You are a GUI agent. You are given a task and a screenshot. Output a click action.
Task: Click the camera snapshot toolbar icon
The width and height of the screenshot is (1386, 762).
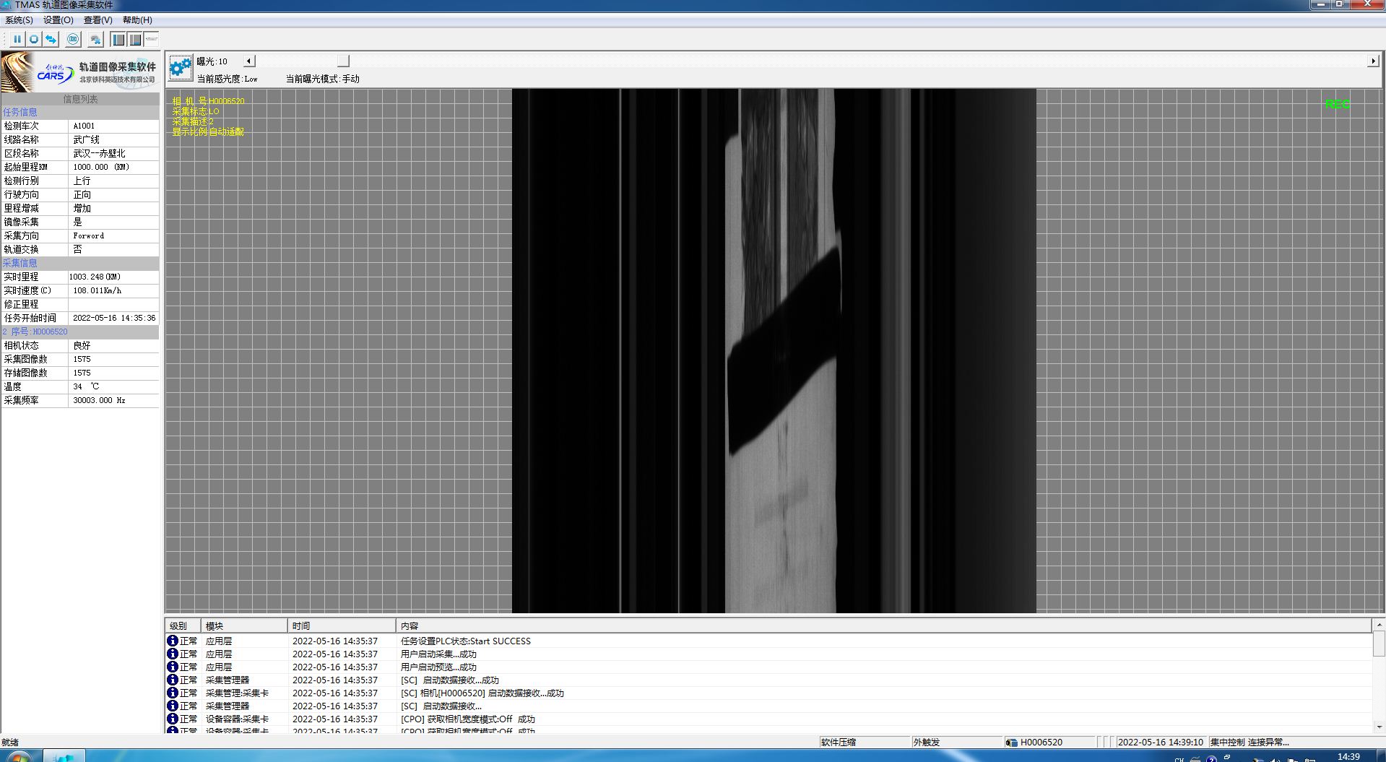[73, 39]
